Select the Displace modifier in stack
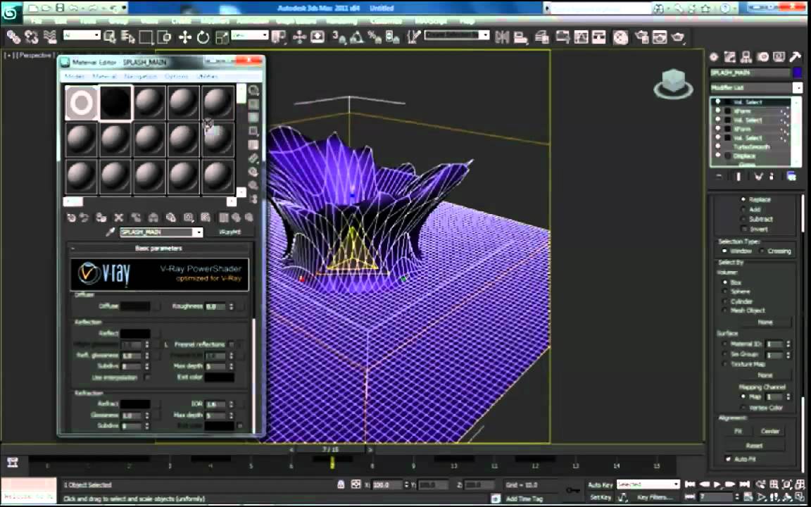 743,156
